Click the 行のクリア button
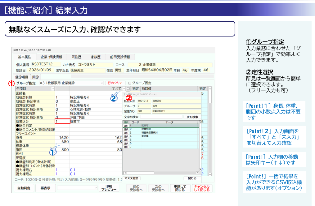The height and width of the screenshot is (206, 315). [x=115, y=83]
